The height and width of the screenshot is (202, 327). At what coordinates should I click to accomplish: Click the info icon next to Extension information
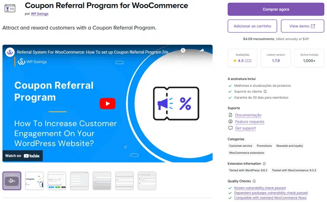pos(264,163)
